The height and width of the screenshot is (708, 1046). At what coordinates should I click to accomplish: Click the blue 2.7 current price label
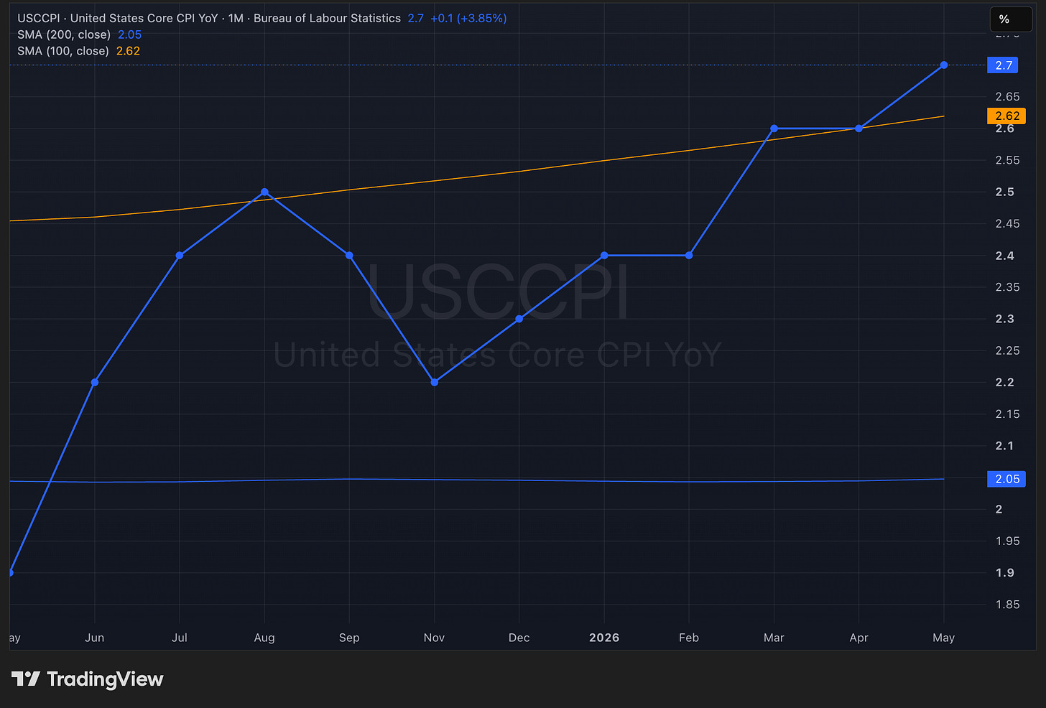point(1003,65)
